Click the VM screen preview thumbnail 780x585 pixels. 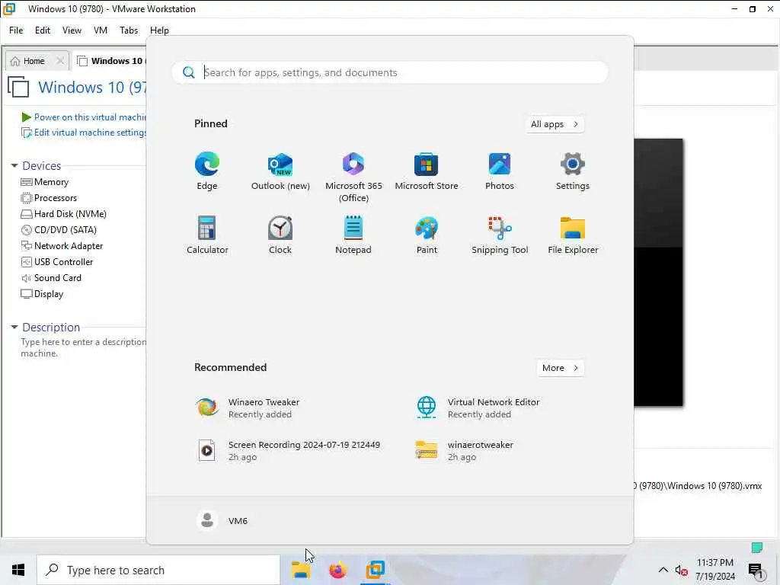658,273
